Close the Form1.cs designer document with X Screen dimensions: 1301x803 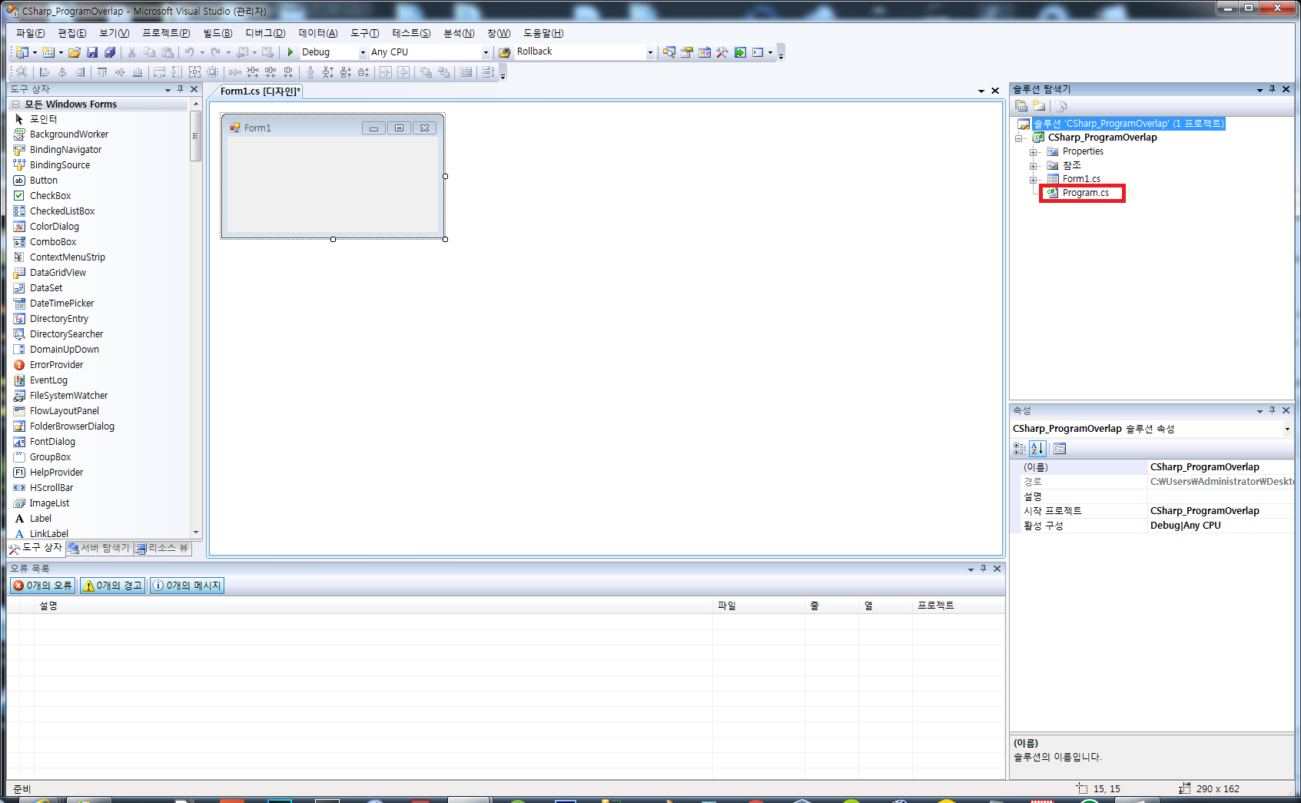(x=995, y=91)
